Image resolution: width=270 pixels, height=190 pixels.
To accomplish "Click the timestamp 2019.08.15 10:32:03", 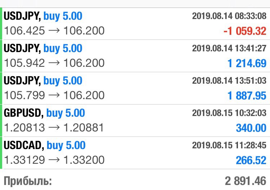I will 229,113.
